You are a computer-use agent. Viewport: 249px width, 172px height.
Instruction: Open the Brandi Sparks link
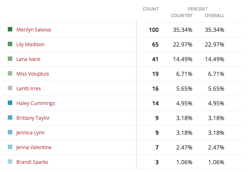(x=32, y=162)
